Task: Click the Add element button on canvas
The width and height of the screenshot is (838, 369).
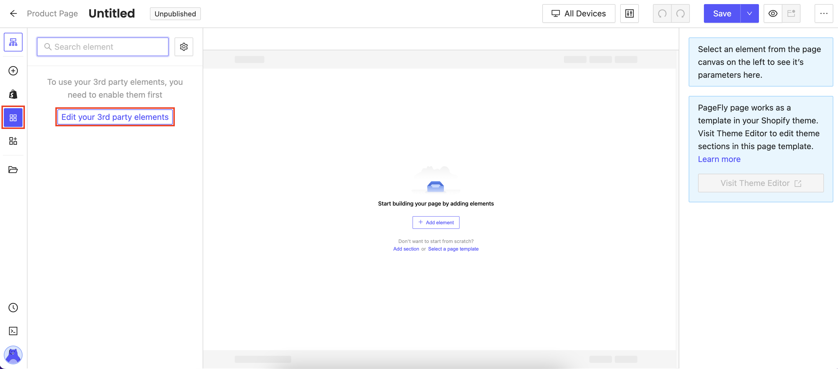Action: point(436,223)
